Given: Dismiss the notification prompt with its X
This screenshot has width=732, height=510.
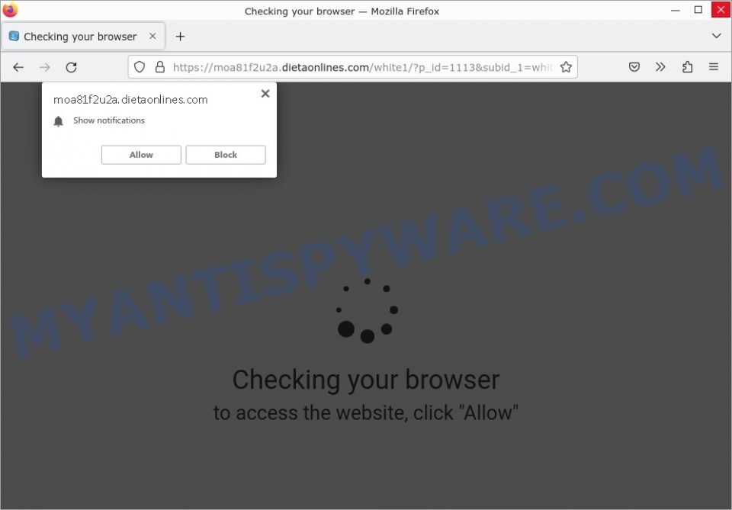Looking at the screenshot, I should click(x=265, y=93).
